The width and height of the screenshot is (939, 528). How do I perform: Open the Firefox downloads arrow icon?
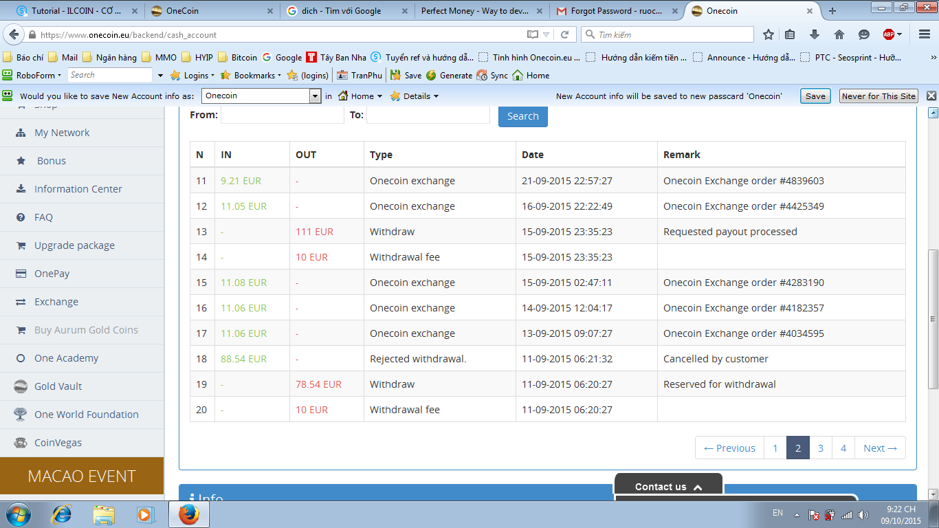[815, 34]
